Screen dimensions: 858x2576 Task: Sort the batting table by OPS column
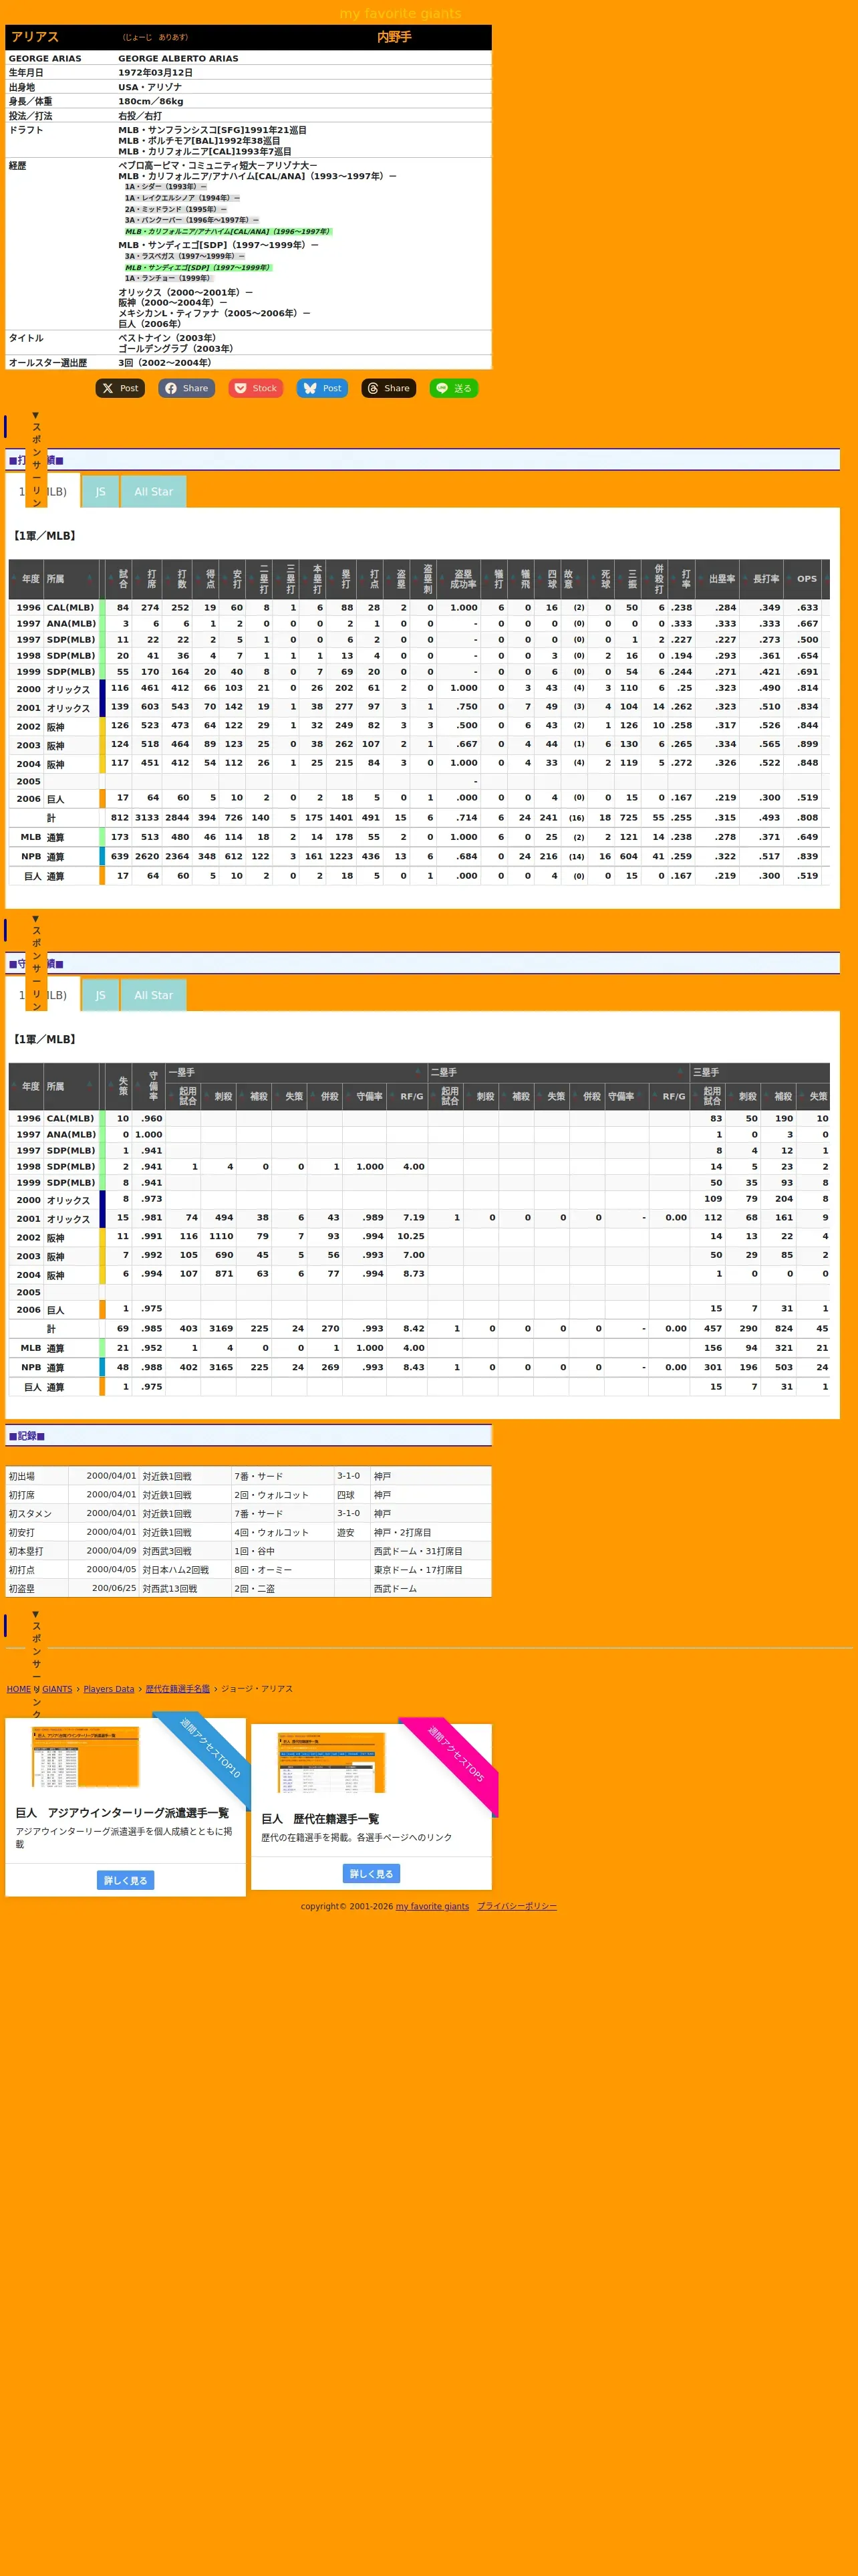point(803,579)
